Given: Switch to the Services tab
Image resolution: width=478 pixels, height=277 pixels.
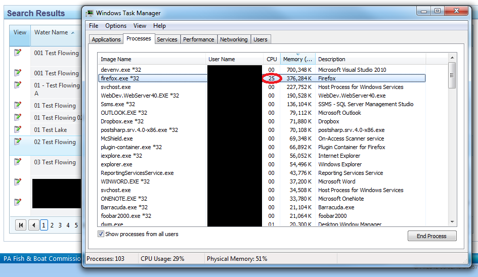Looking at the screenshot, I should (167, 39).
